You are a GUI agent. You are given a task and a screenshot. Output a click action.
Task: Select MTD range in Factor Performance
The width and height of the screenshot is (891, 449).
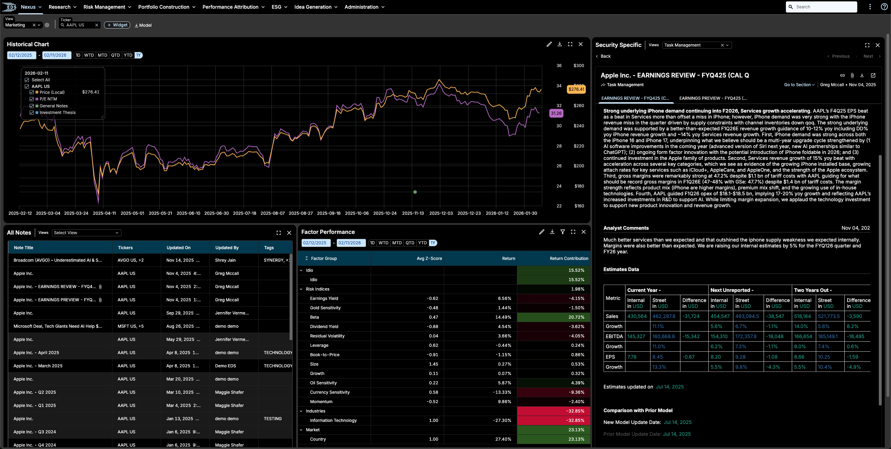click(x=397, y=243)
